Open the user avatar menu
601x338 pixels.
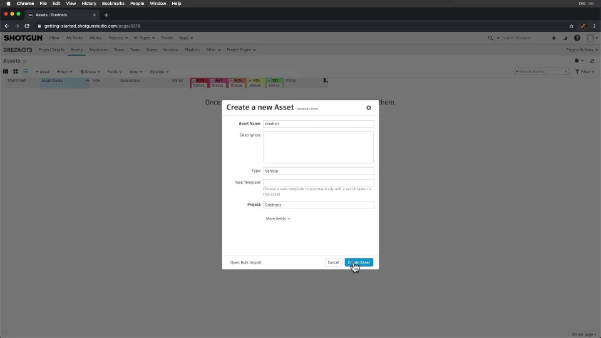point(592,38)
